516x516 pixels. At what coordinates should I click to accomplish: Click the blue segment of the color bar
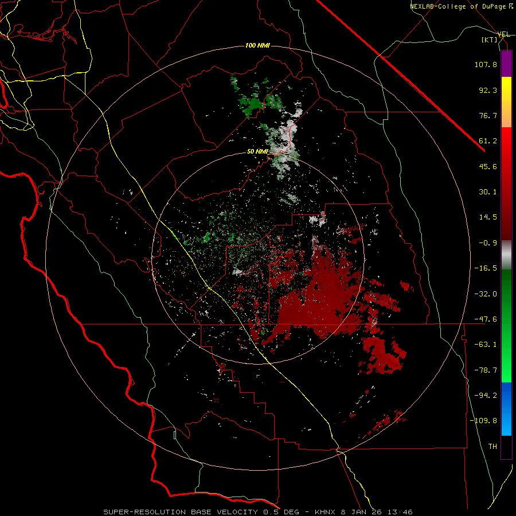point(506,409)
